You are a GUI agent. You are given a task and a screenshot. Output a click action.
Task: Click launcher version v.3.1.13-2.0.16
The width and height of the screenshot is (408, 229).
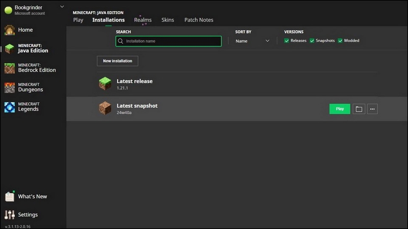pyautogui.click(x=18, y=226)
